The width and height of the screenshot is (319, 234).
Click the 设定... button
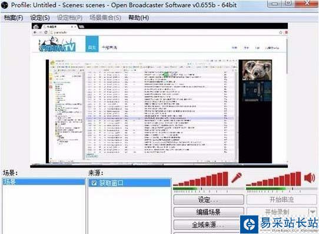click(209, 200)
